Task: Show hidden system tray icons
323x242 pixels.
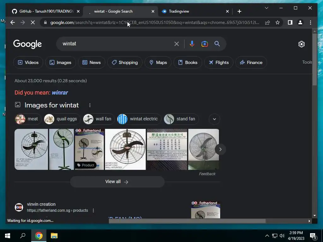Action: pos(267,236)
